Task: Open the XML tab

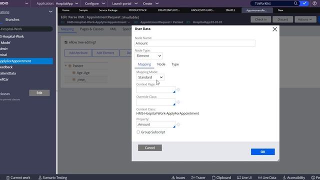Action: point(113,29)
